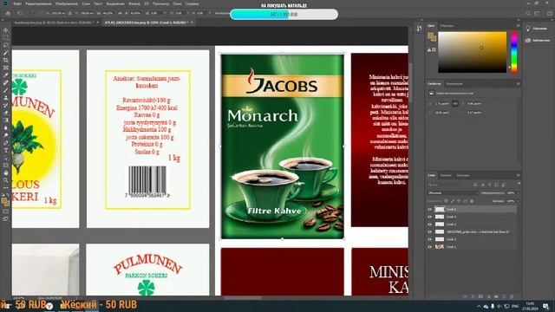The height and width of the screenshot is (312, 555).
Task: Open the Окно menu
Action: pos(177,3)
